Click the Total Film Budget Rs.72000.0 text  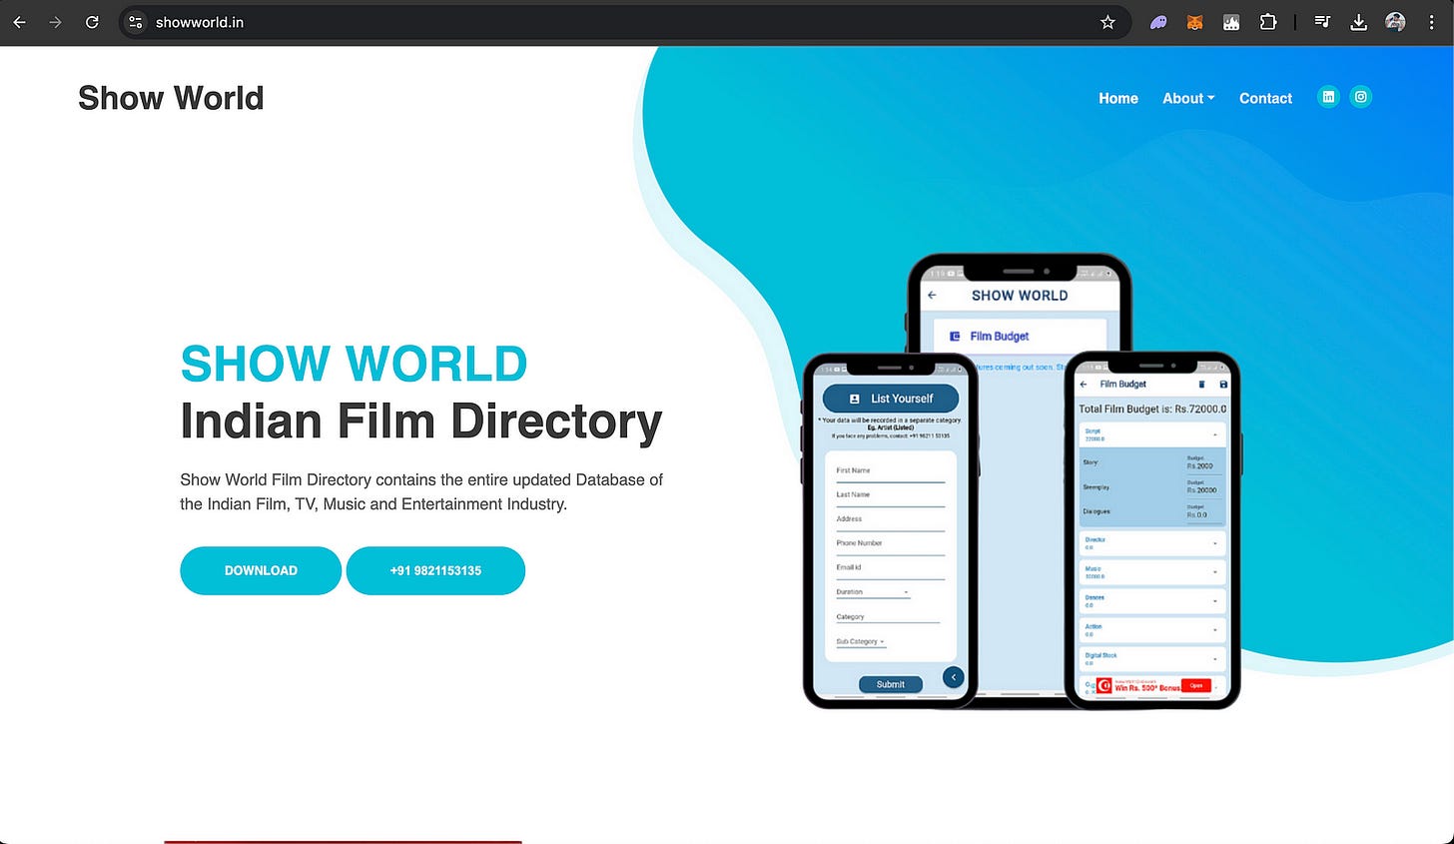(x=1152, y=409)
